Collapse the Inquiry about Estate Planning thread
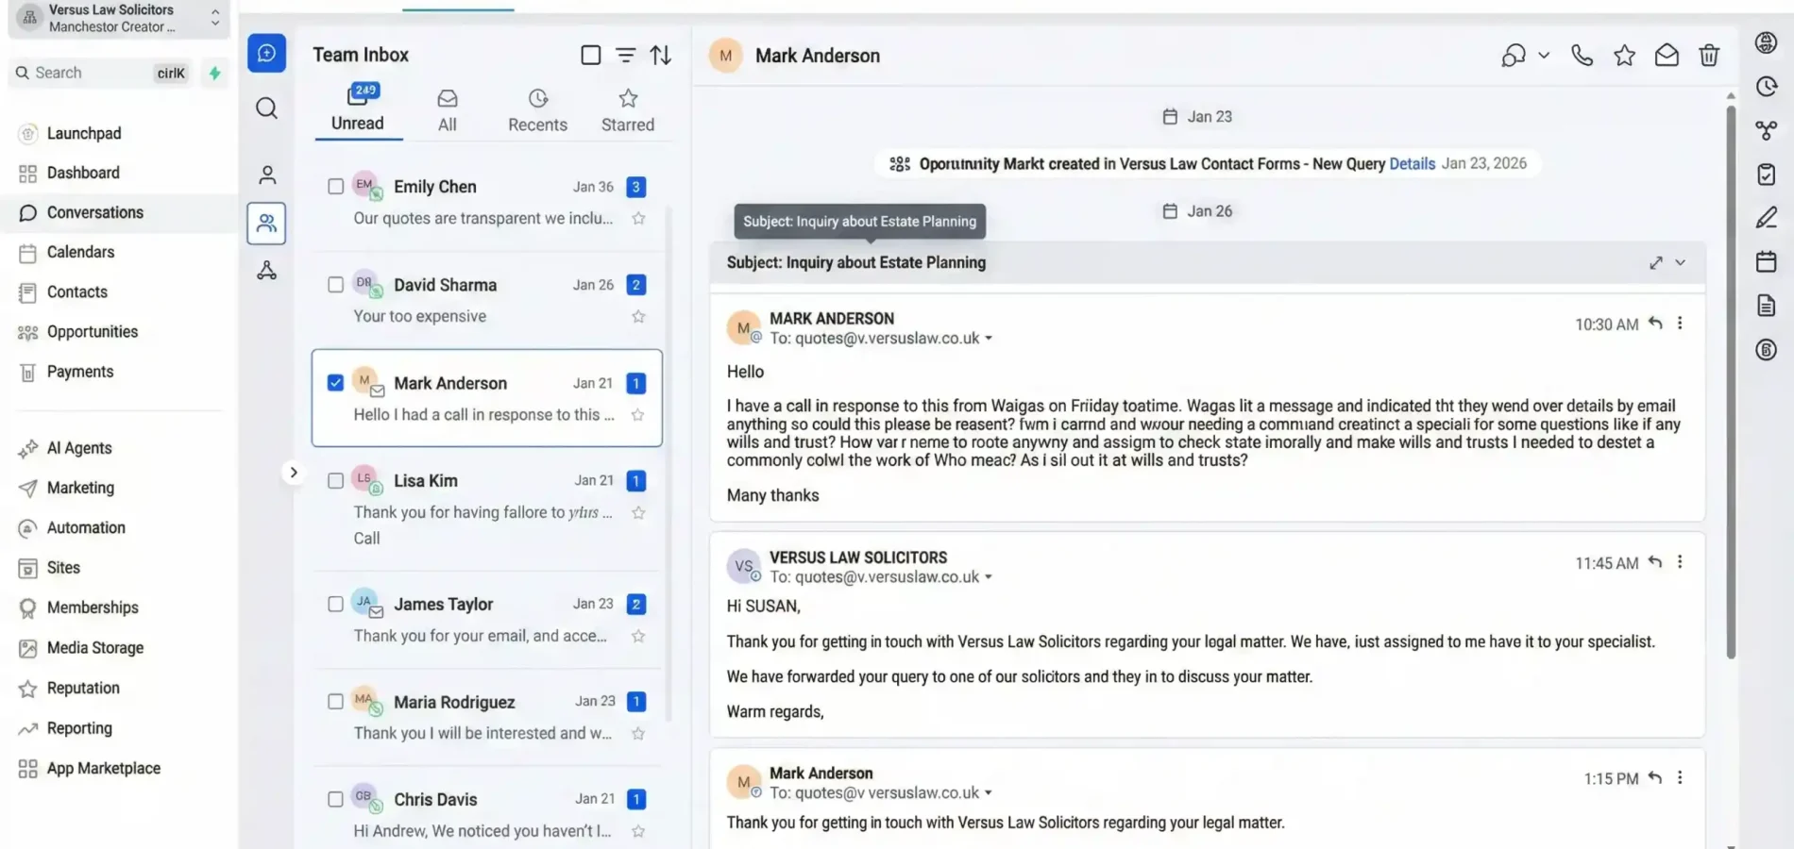Image resolution: width=1794 pixels, height=849 pixels. (1681, 262)
